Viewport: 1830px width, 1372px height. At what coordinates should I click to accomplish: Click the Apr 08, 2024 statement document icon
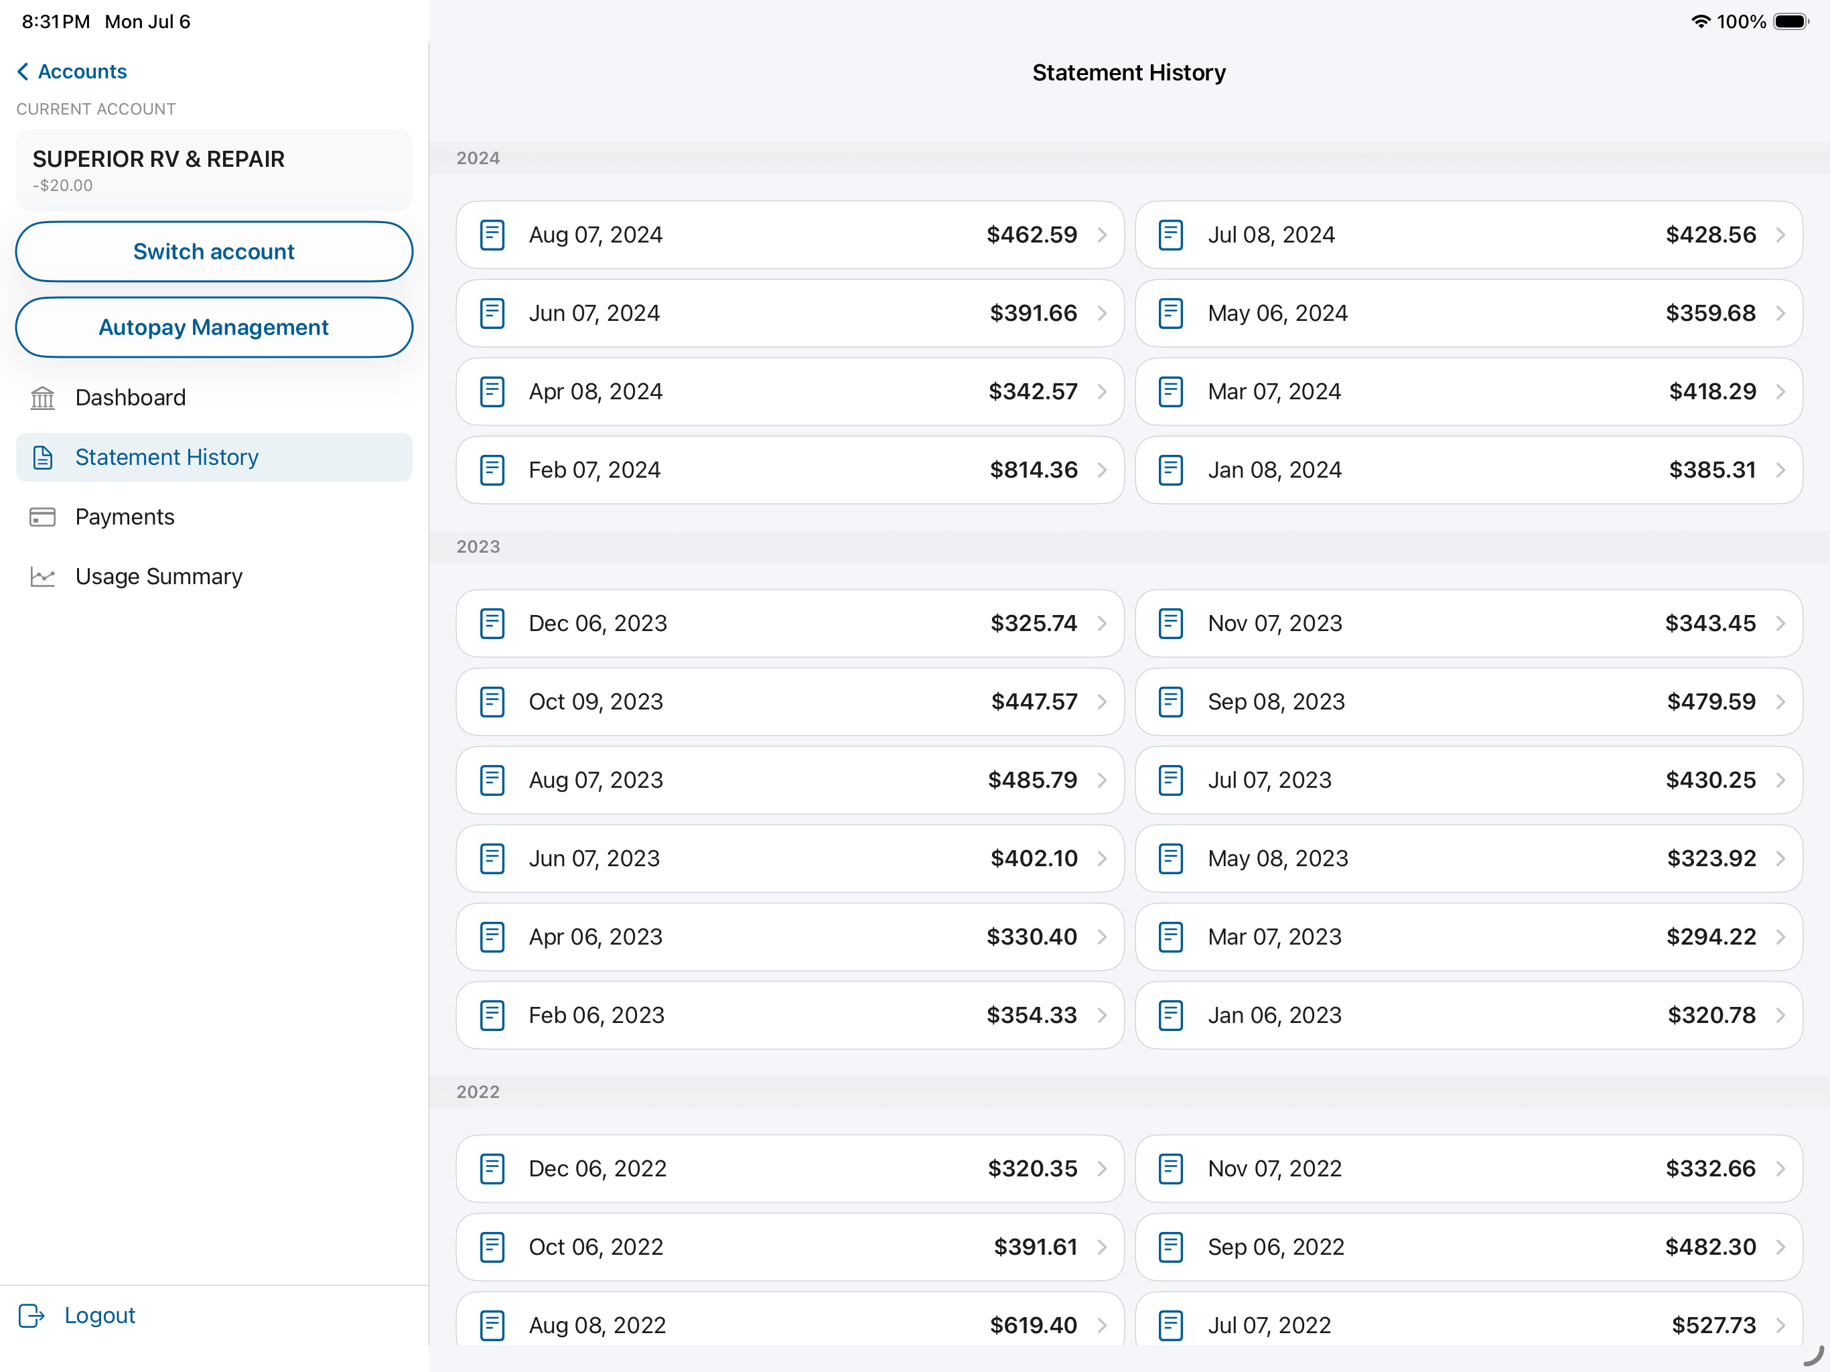tap(492, 391)
